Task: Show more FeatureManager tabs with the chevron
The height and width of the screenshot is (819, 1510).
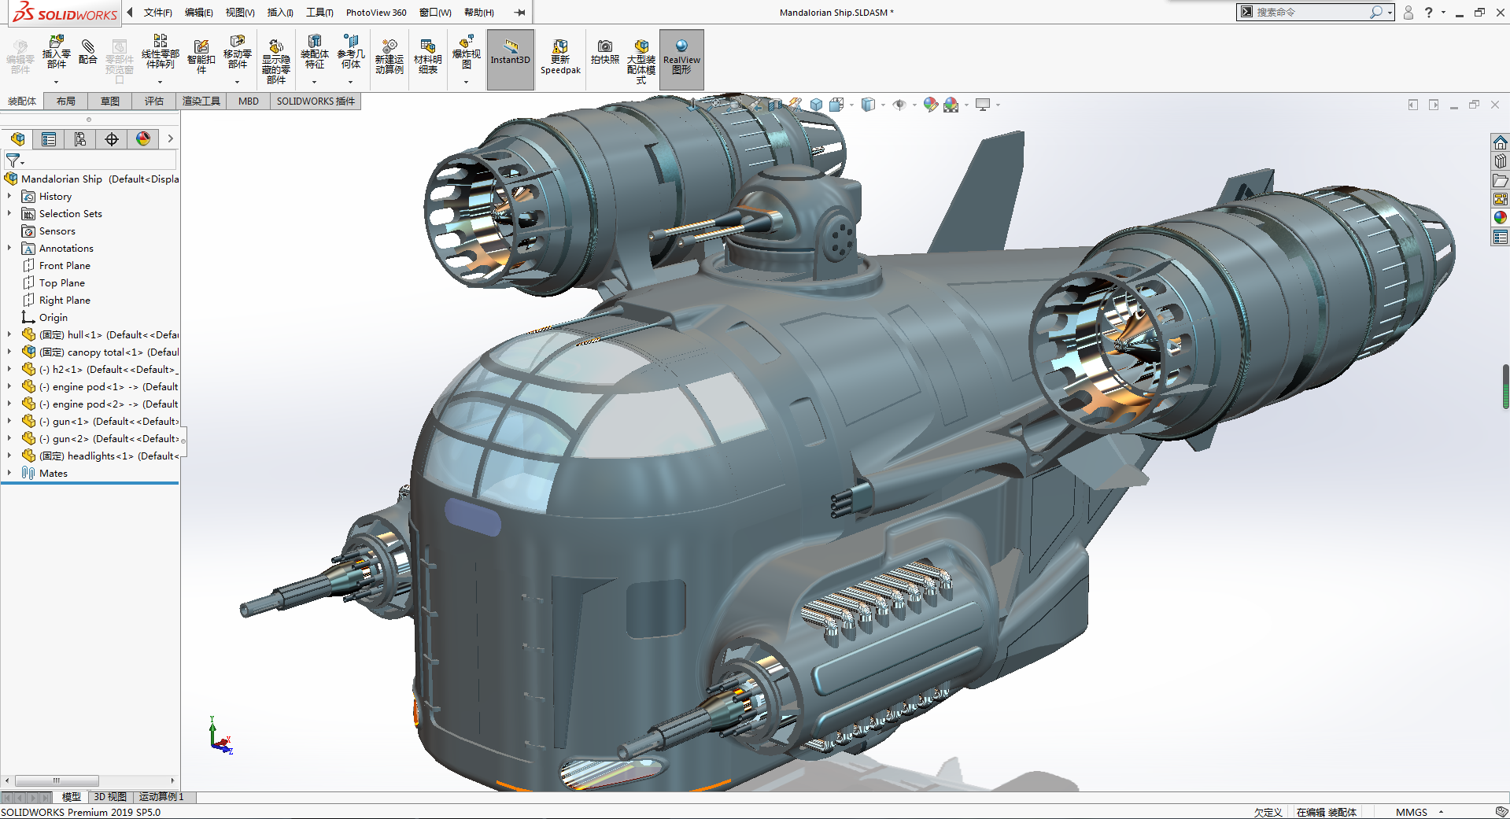Action: point(170,139)
